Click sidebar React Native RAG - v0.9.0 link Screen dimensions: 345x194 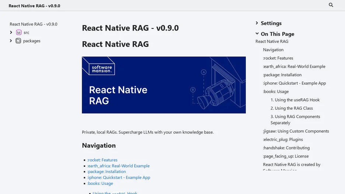tap(34, 24)
